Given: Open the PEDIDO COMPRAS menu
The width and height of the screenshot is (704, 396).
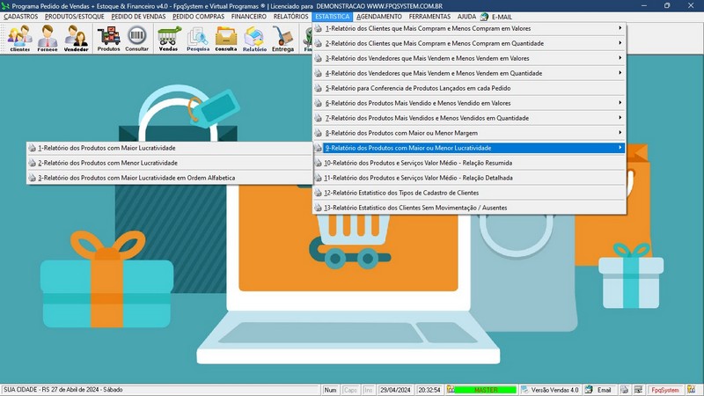Looking at the screenshot, I should coord(199,17).
